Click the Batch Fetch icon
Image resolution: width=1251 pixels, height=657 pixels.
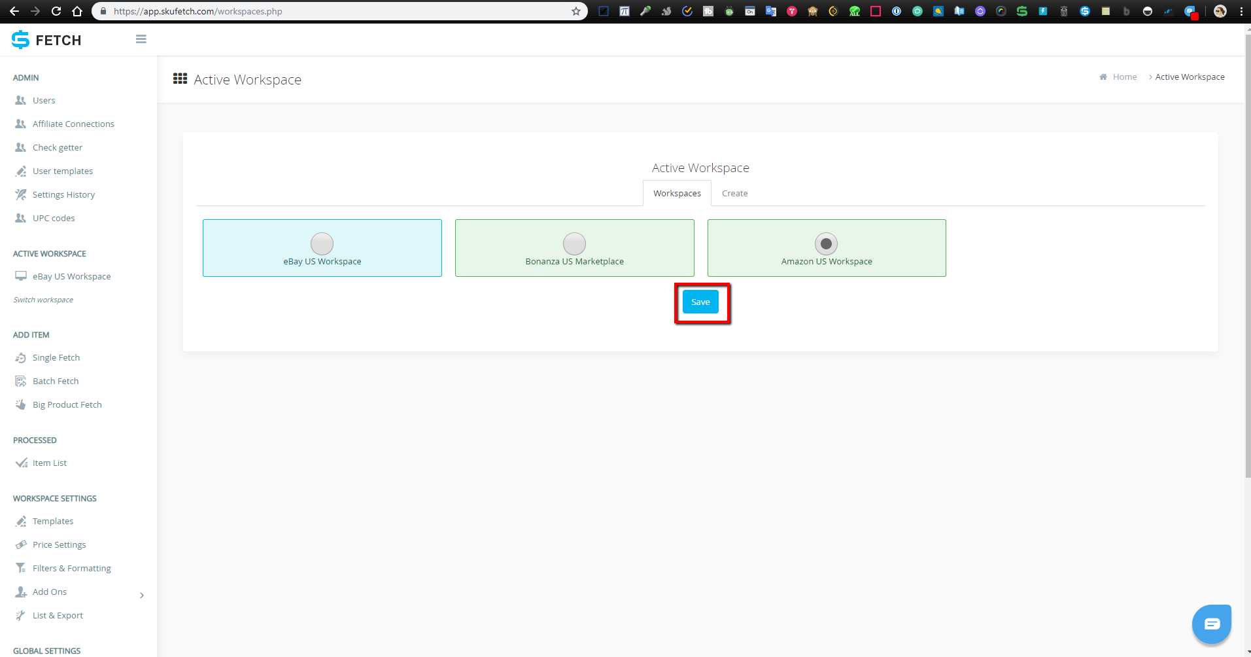pos(21,381)
